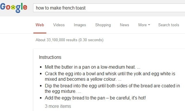Click the 'Dip the bread' instruction step
185x111 pixels.
coord(112,89)
